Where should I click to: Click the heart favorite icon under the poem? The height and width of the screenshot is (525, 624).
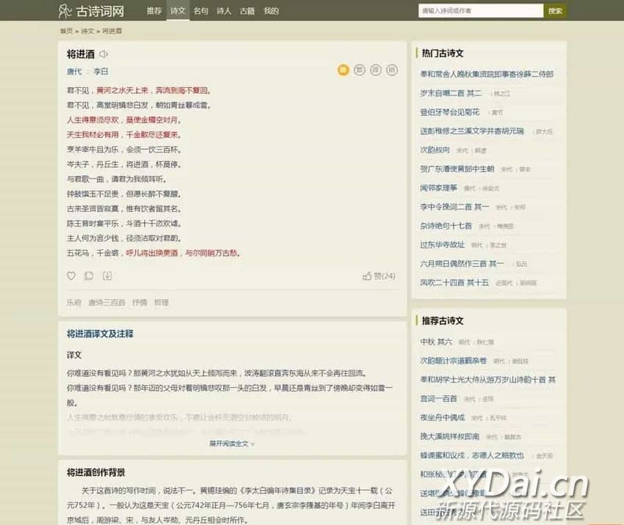click(x=71, y=276)
